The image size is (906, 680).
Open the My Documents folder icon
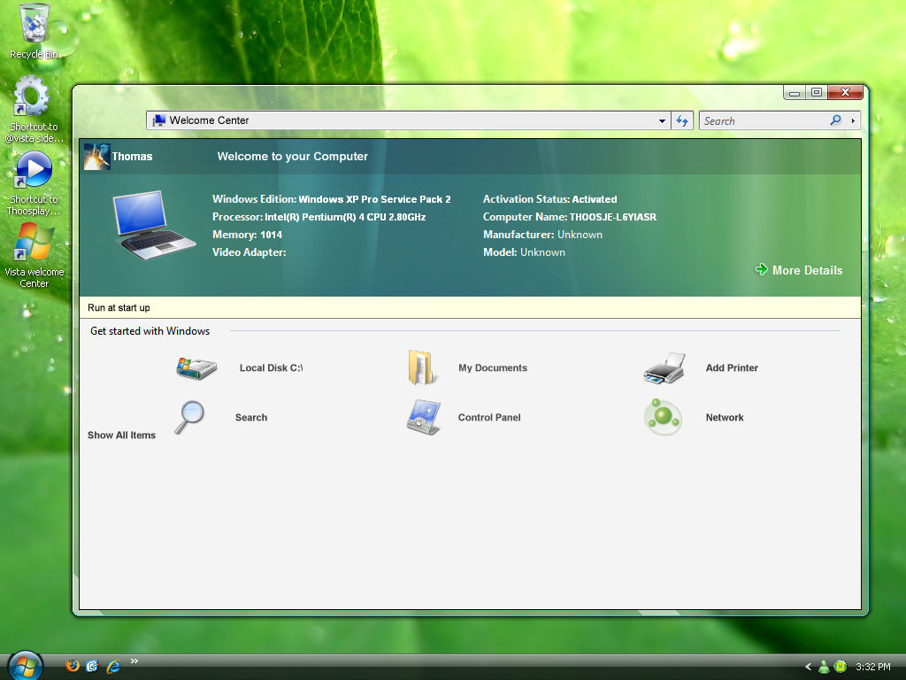422,367
